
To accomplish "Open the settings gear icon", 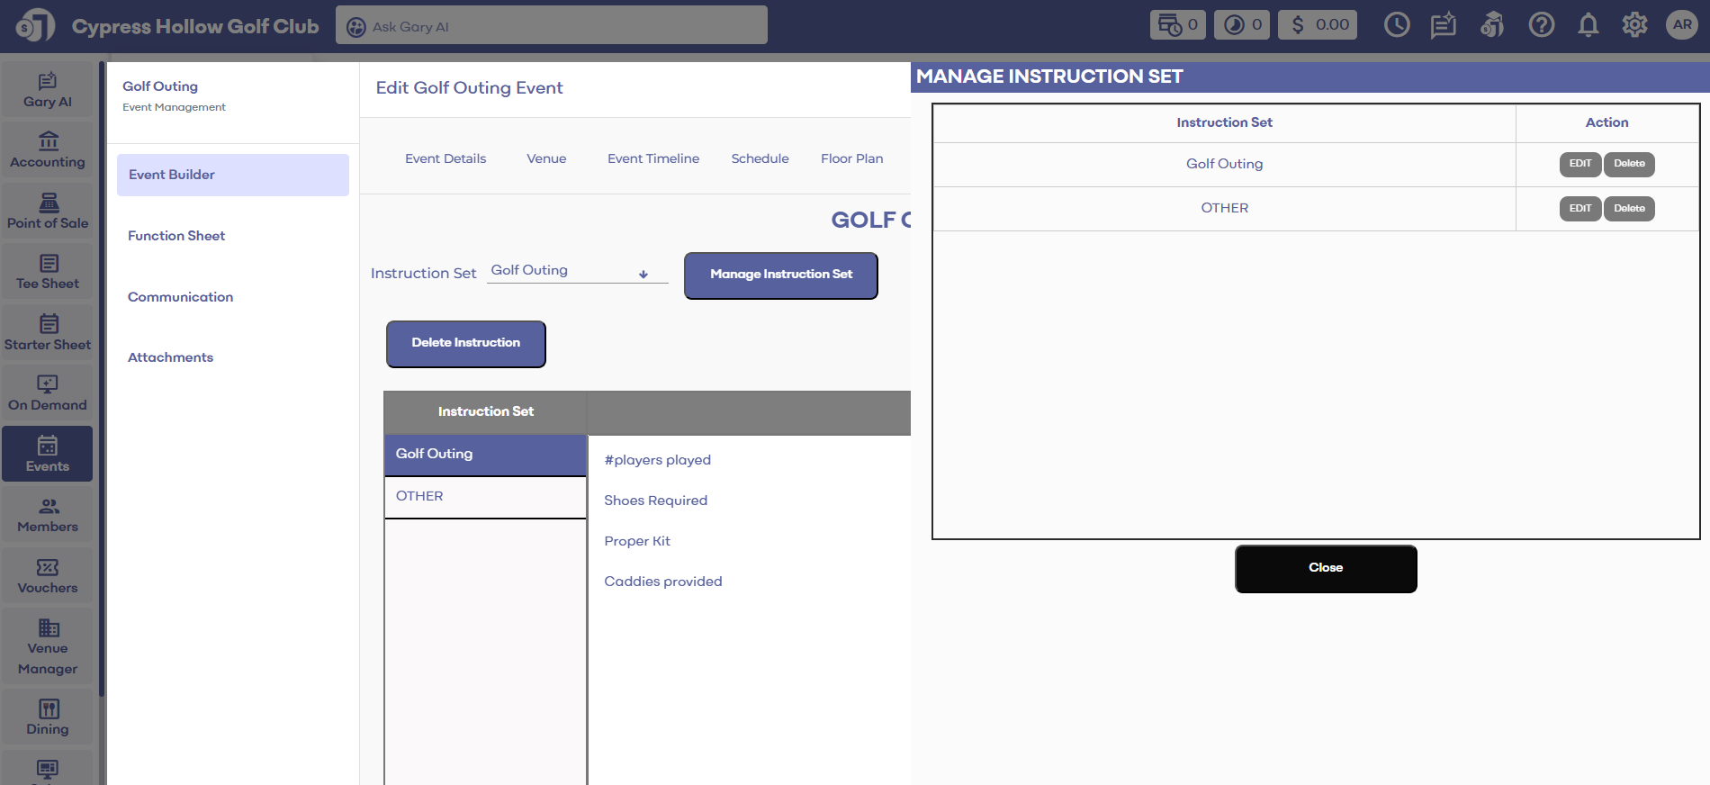I will 1634,25.
